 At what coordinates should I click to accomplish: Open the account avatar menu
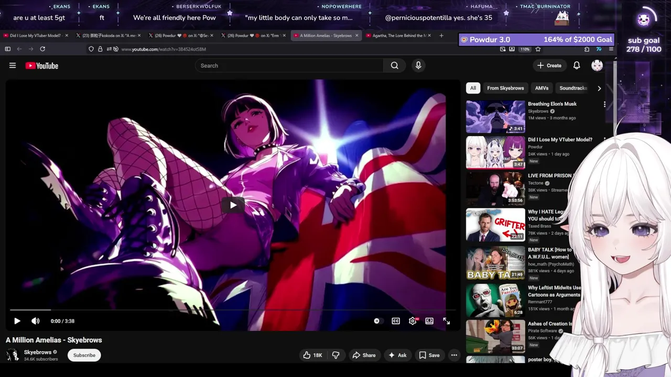coord(597,65)
